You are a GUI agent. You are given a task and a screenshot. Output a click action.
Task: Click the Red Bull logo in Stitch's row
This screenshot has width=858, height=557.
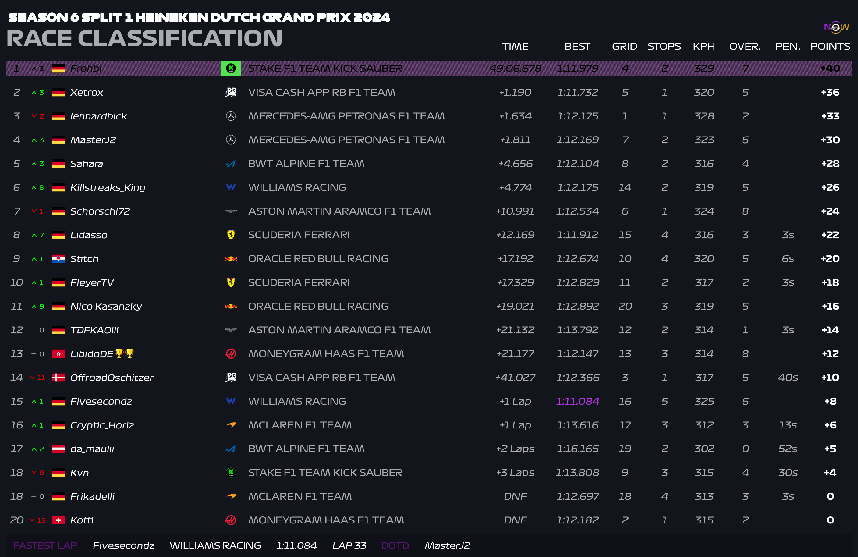[231, 258]
